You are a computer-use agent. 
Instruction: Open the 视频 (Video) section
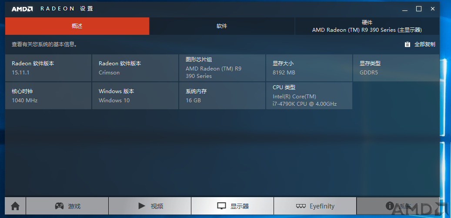[150, 206]
